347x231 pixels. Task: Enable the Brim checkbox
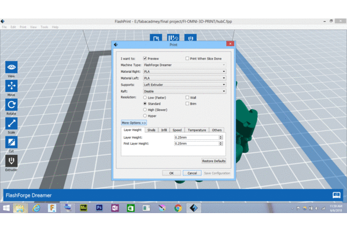pos(187,103)
